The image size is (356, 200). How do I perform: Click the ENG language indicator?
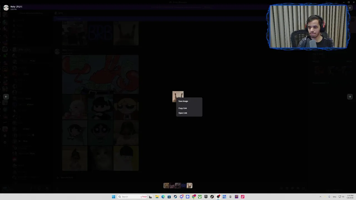[x=335, y=197]
